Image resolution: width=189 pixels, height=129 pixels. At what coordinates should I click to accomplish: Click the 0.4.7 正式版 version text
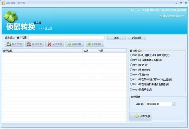[x=45, y=29]
